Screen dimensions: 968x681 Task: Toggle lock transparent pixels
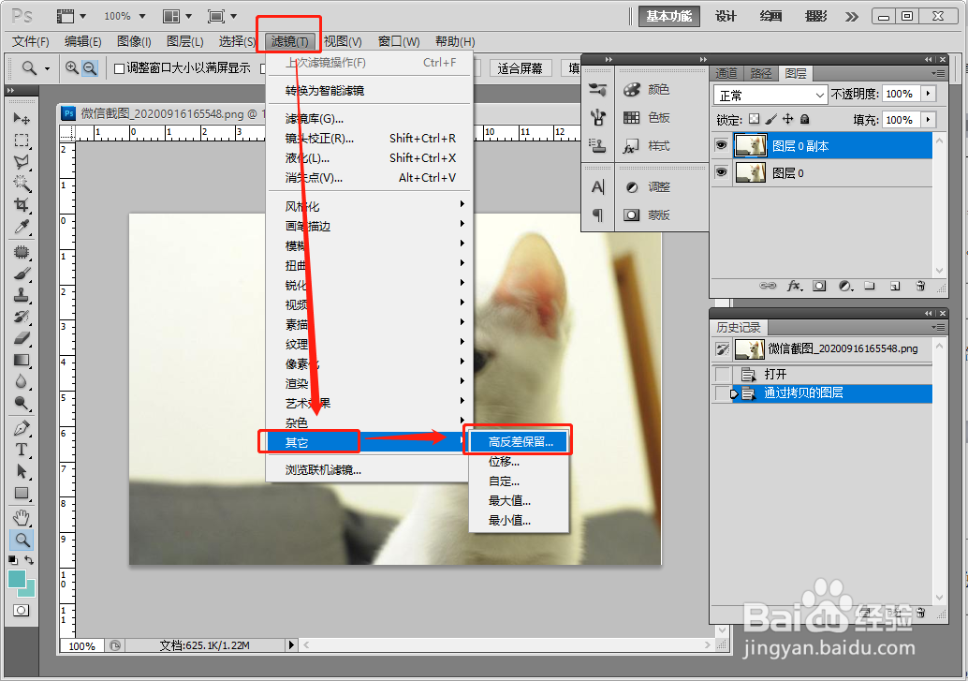755,119
